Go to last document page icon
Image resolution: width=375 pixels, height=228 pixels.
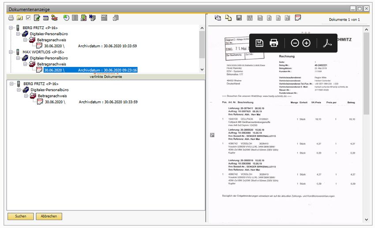click(287, 18)
